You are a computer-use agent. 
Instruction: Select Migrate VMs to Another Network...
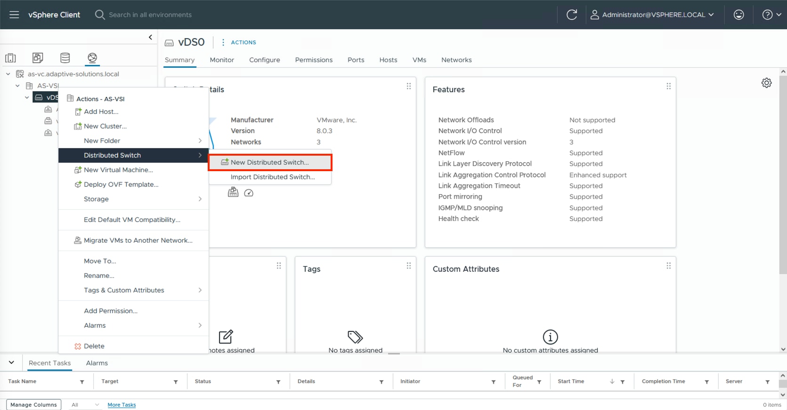[133, 240]
